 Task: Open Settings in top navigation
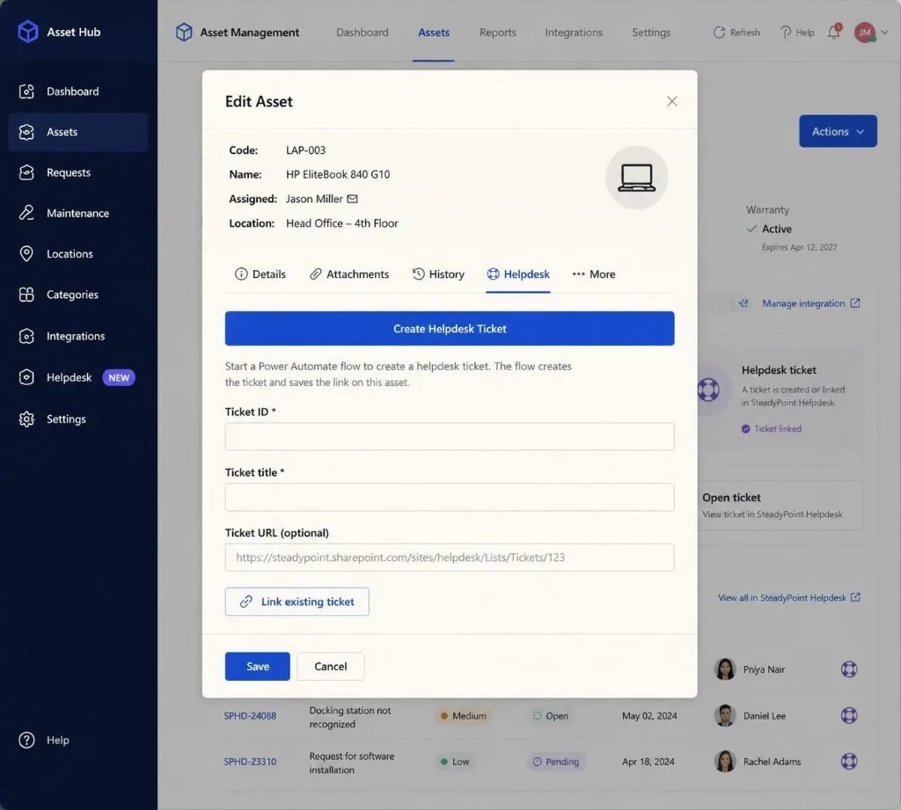point(651,33)
